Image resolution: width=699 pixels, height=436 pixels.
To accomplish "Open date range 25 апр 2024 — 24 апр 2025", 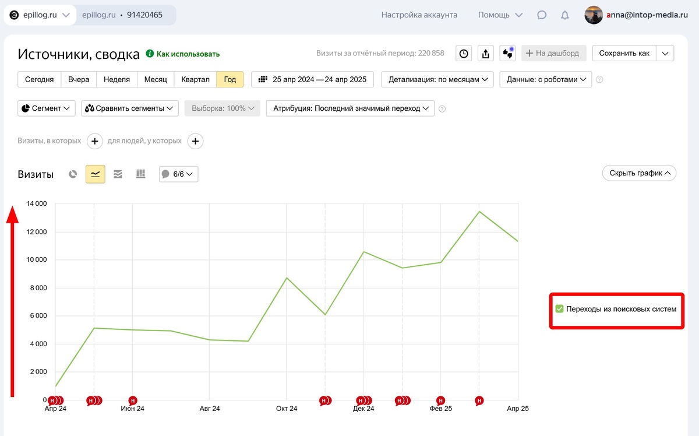I will tap(313, 79).
